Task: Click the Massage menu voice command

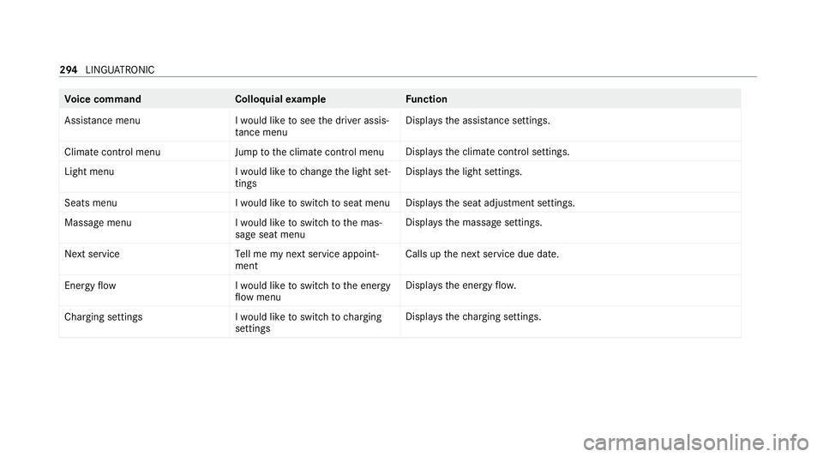Action: tap(98, 223)
